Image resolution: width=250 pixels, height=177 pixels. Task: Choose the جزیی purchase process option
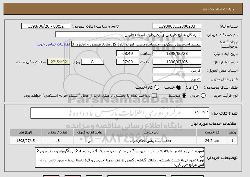[203, 96]
